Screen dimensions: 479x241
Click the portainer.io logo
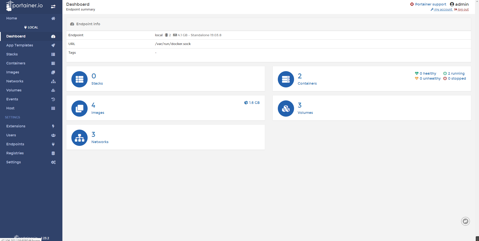click(x=24, y=6)
